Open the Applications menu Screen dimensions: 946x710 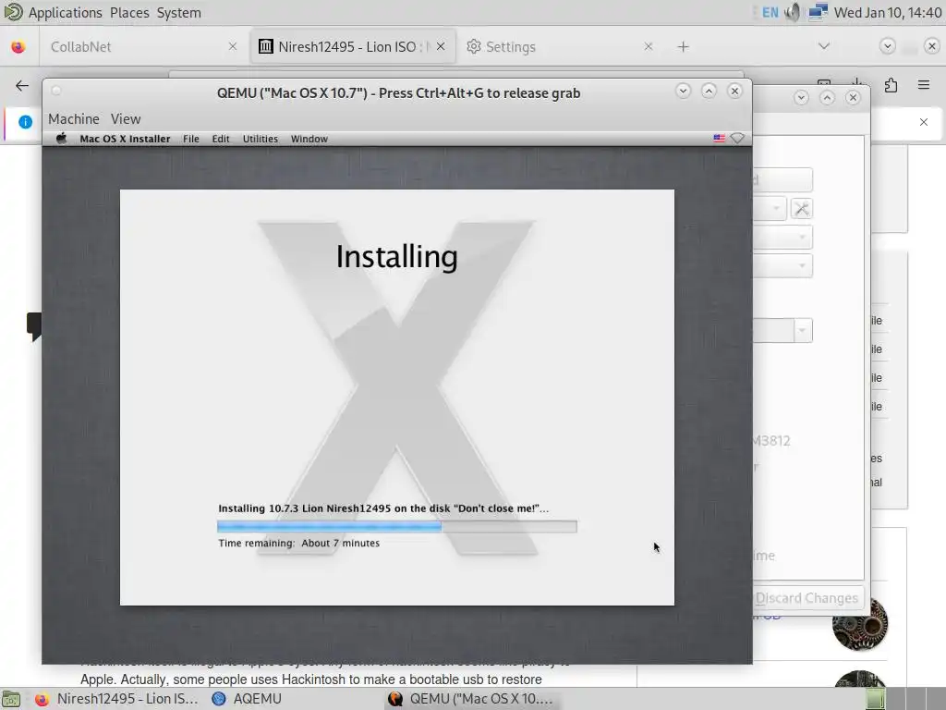coord(66,13)
